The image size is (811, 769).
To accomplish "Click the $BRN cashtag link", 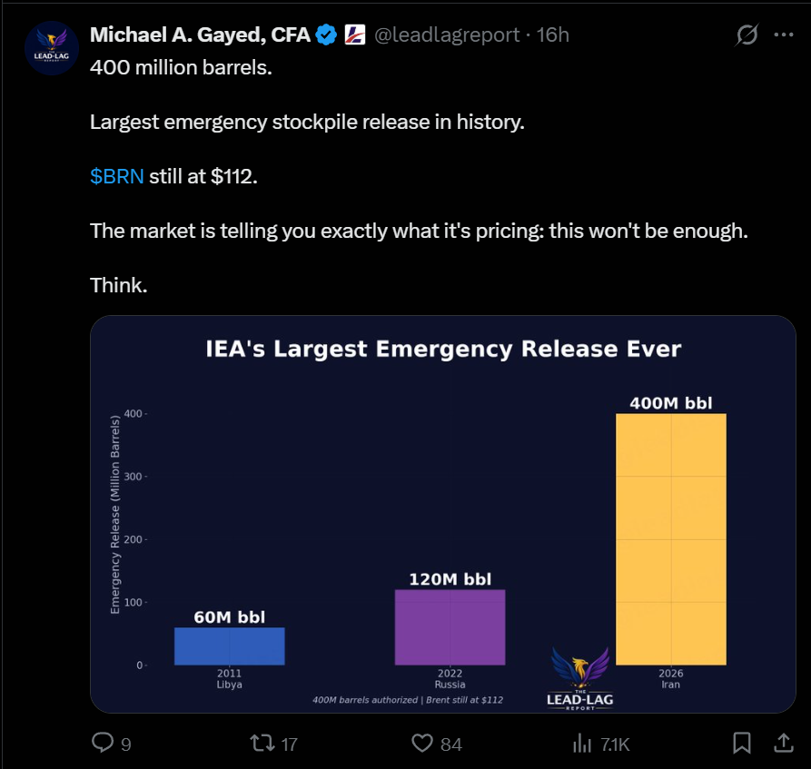I will point(117,176).
